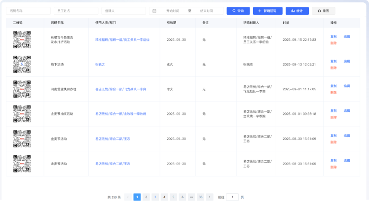The image size is (369, 207).
Task: Click the 前往 page number input box
Action: point(232,197)
